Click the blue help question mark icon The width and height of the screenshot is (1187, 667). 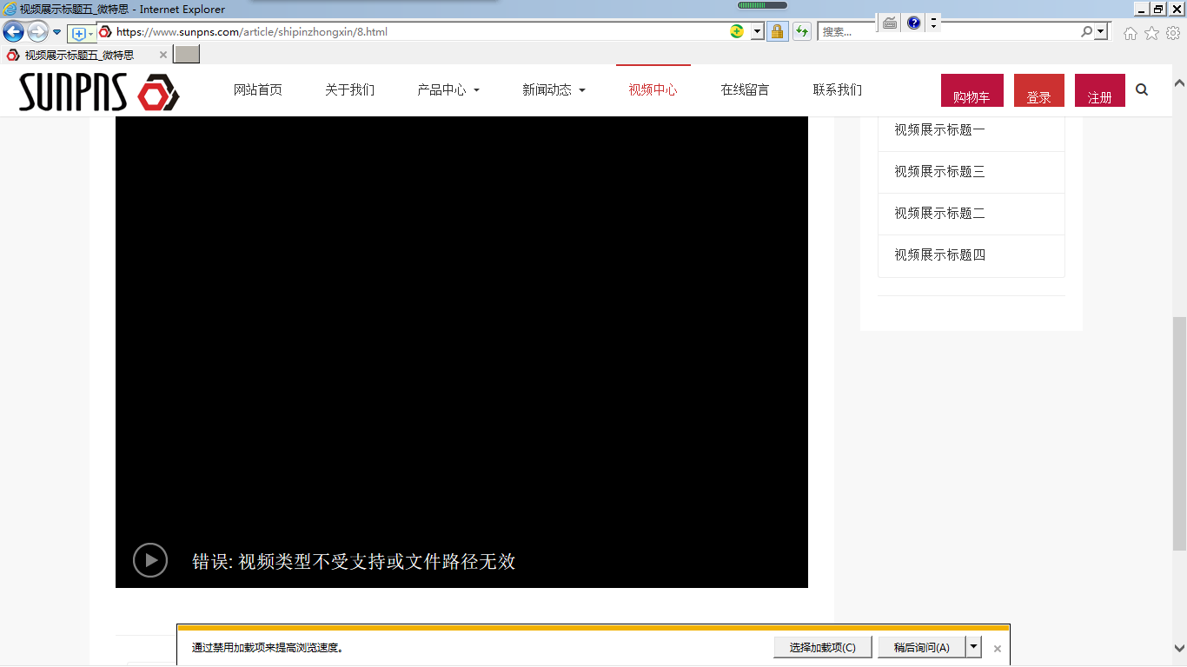point(913,23)
